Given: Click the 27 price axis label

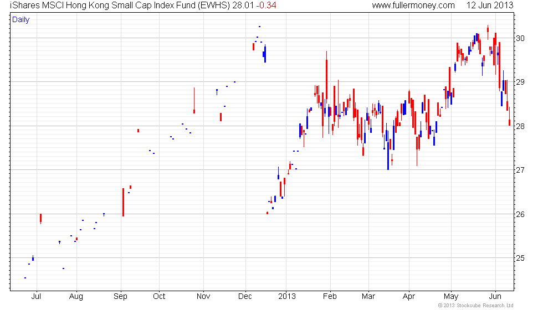Looking at the screenshot, I should [520, 170].
